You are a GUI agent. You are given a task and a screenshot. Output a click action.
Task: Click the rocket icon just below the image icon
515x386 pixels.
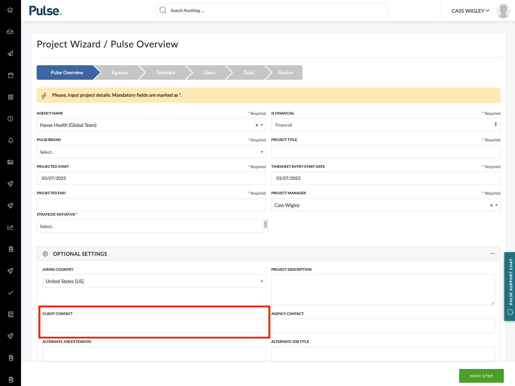tap(10, 184)
